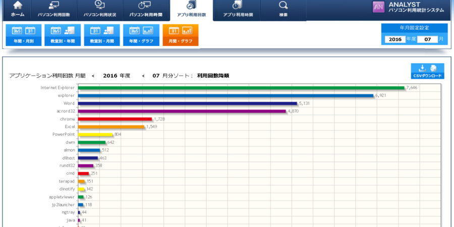Go to previous month with arrow before 07
The height and width of the screenshot is (227, 454).
coord(143,76)
